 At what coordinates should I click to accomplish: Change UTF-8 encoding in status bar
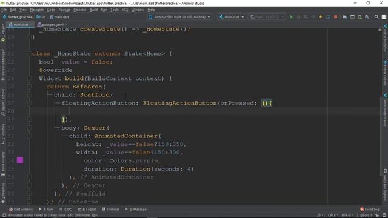click(347, 216)
